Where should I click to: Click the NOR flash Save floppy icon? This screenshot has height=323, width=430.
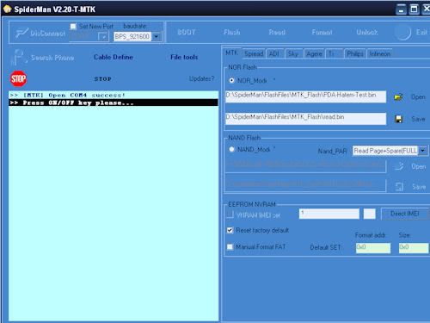[398, 119]
